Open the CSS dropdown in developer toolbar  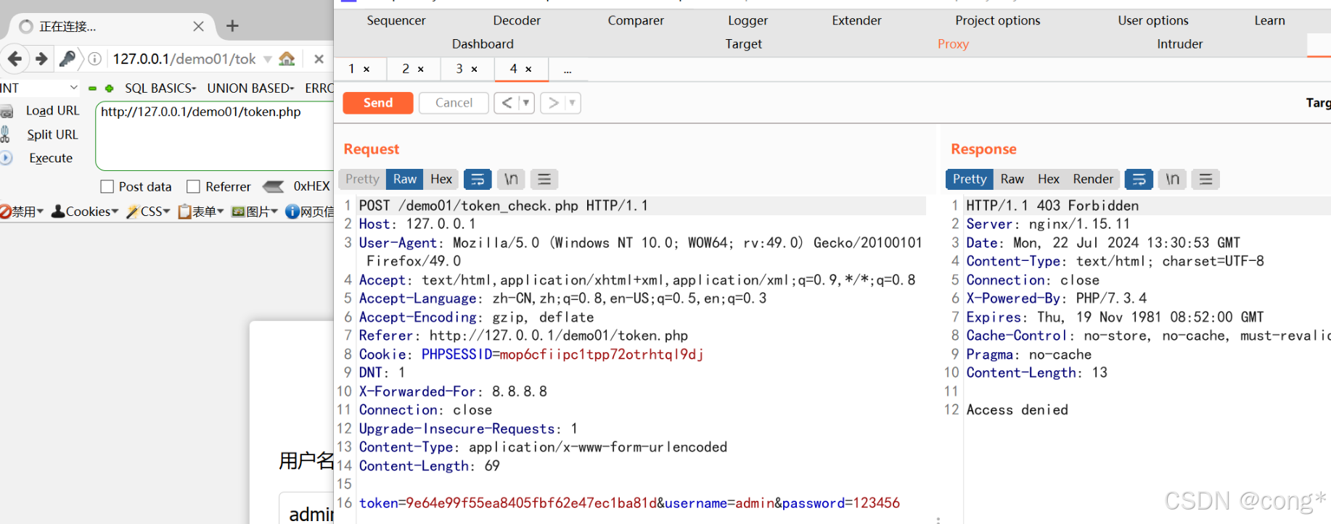148,212
